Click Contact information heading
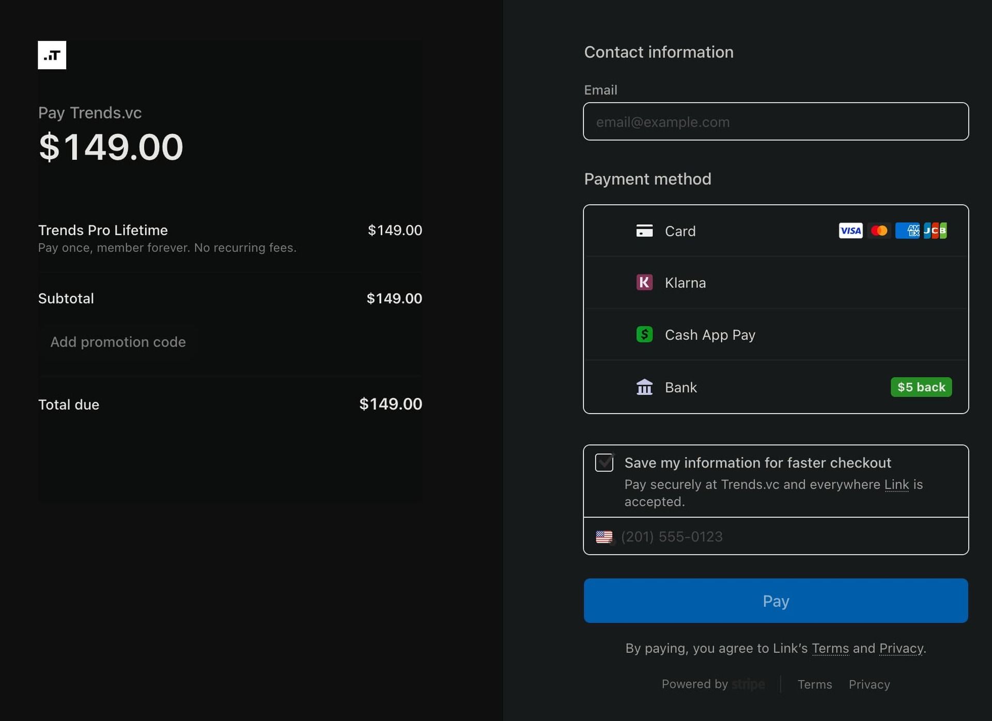The width and height of the screenshot is (992, 721). click(x=659, y=52)
